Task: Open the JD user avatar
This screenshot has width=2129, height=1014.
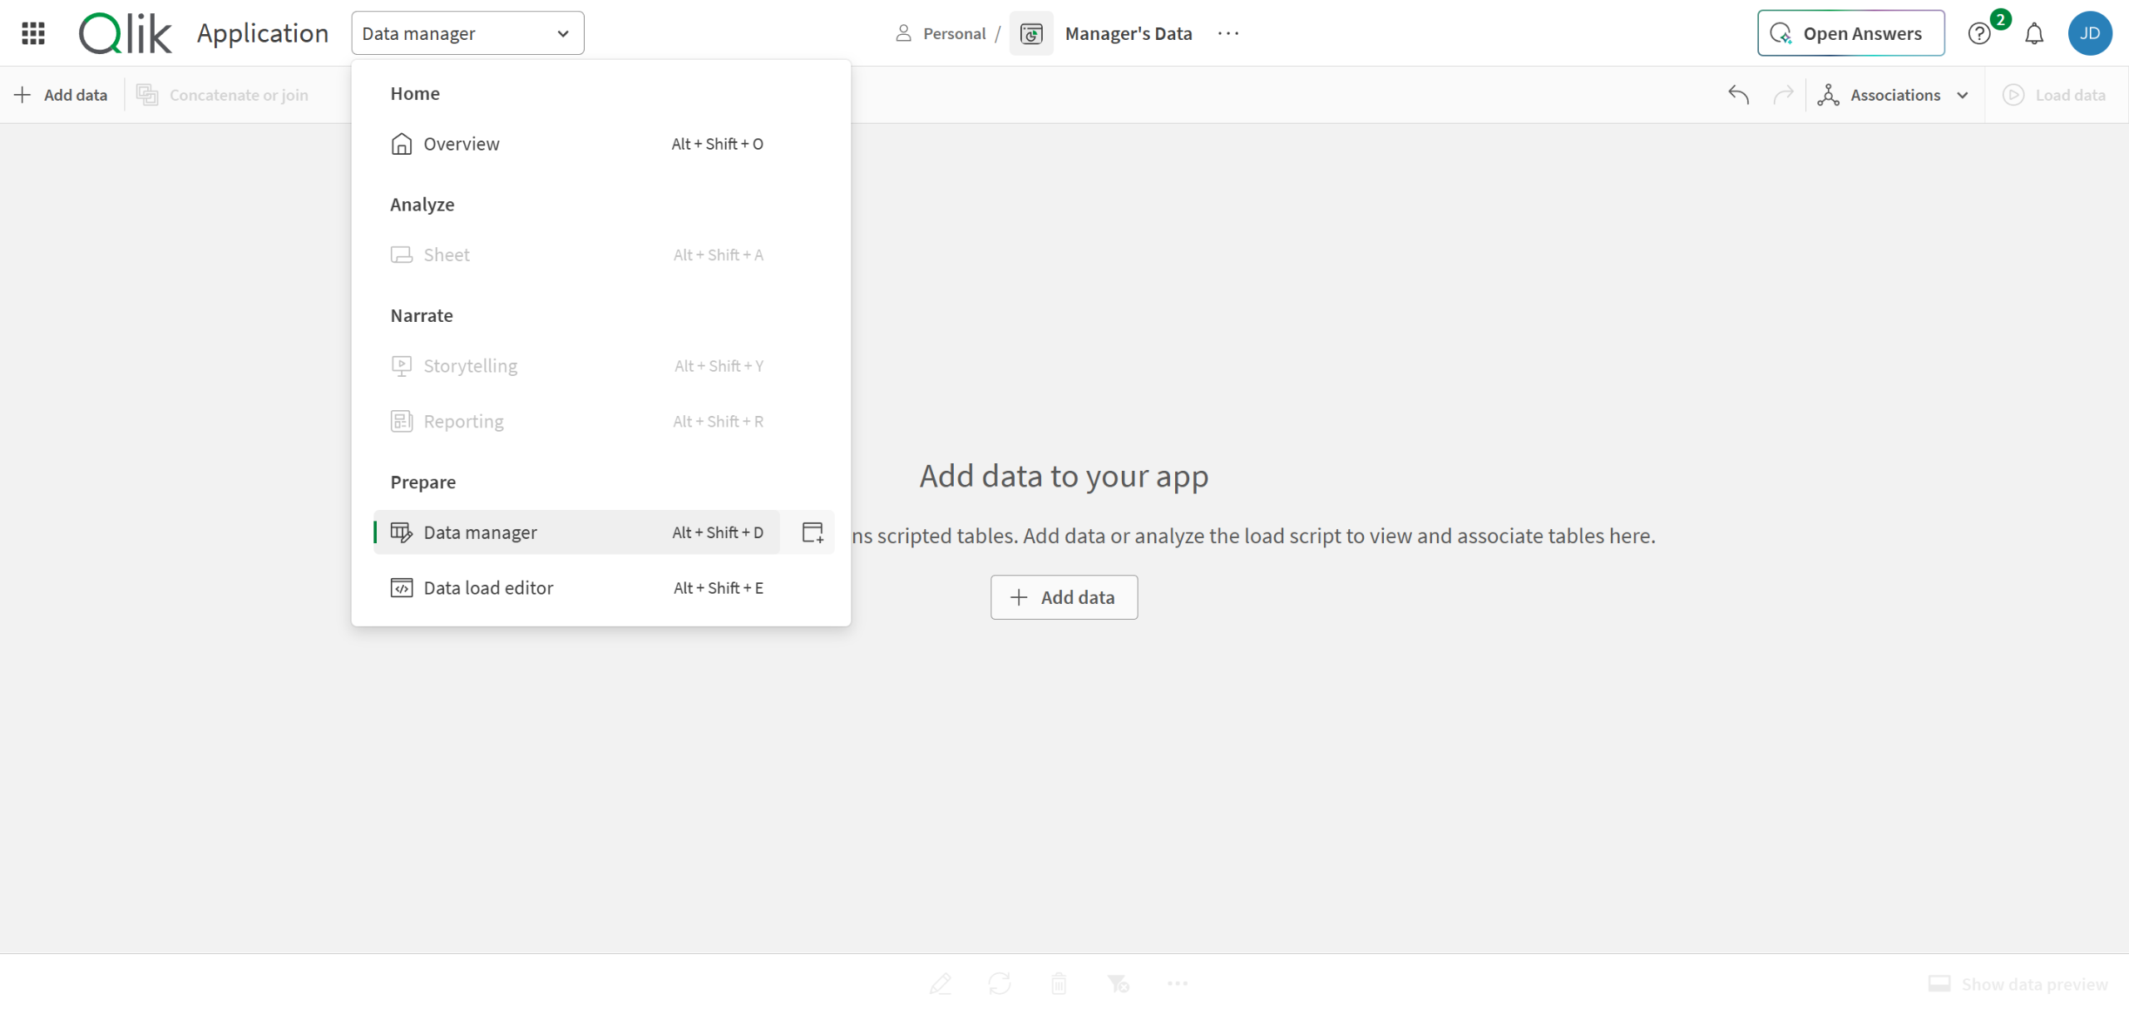Action: [2089, 33]
